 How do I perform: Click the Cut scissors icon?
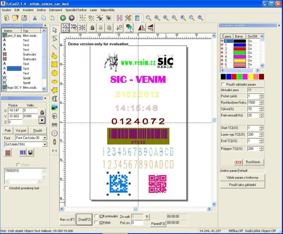click(x=35, y=18)
